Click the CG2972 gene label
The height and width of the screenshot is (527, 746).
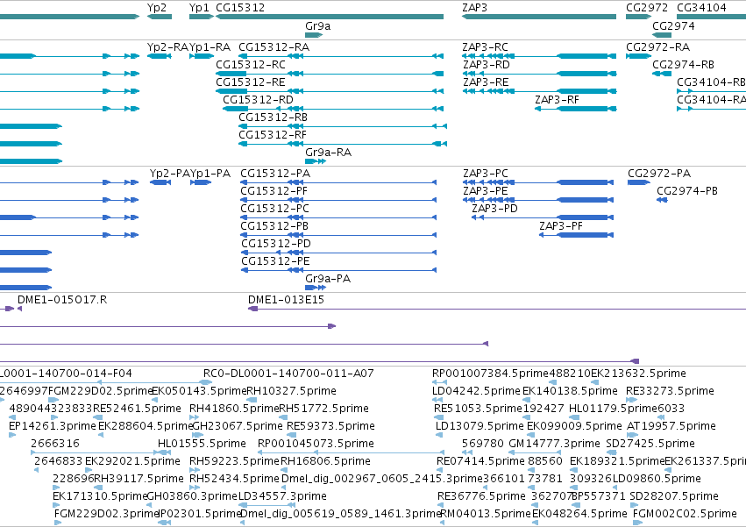(x=647, y=8)
